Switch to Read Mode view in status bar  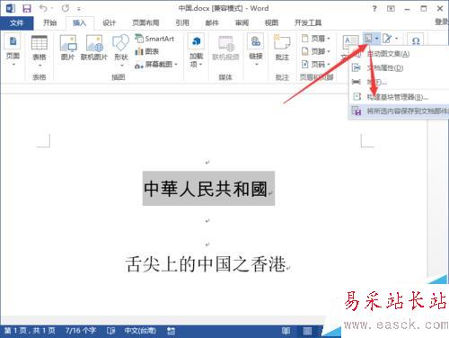[286, 331]
